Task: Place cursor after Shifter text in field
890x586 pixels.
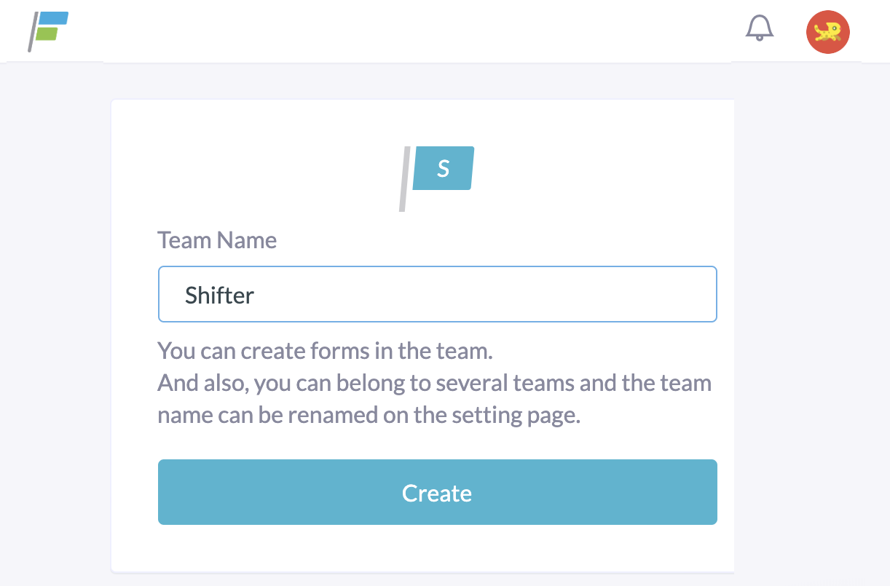Action: (x=256, y=295)
